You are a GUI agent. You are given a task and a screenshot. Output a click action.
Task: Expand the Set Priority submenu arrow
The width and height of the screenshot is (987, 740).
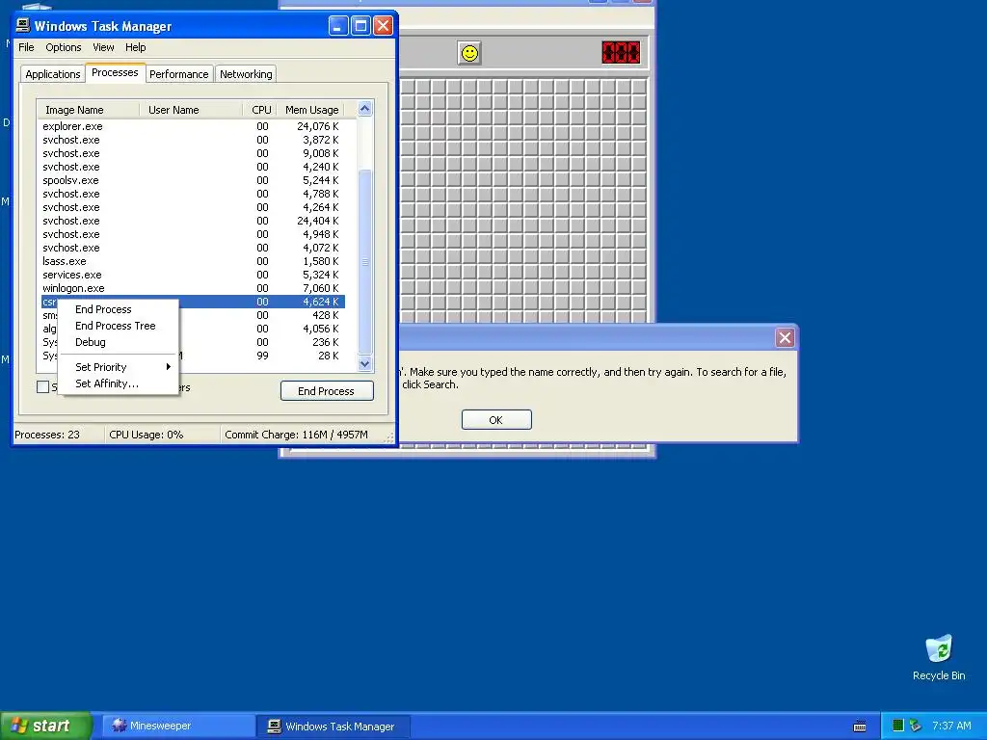(168, 367)
